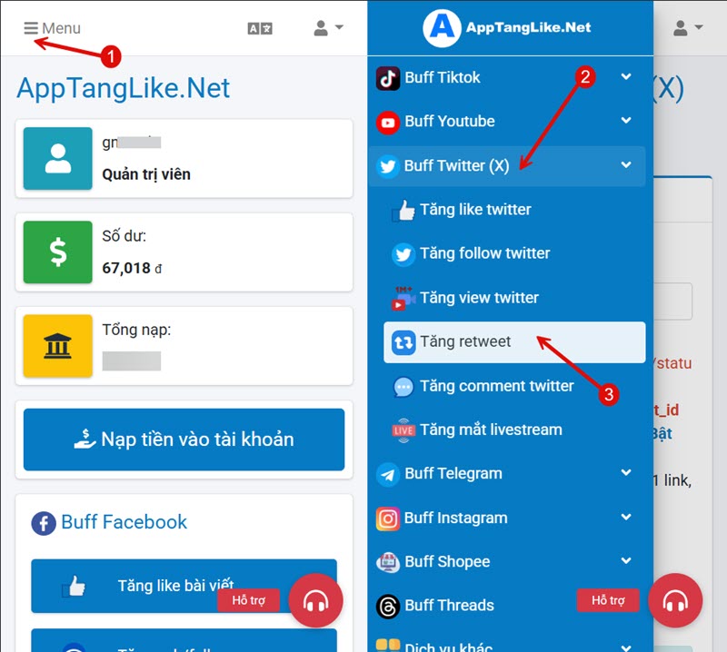Open the user dropdown beside the language icon
727x652 pixels.
(x=328, y=28)
